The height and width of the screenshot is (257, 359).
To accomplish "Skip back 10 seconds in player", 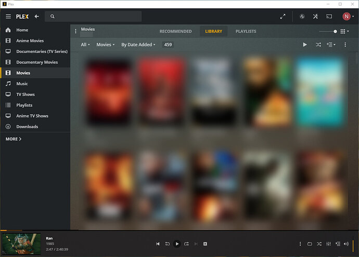I will [168, 244].
